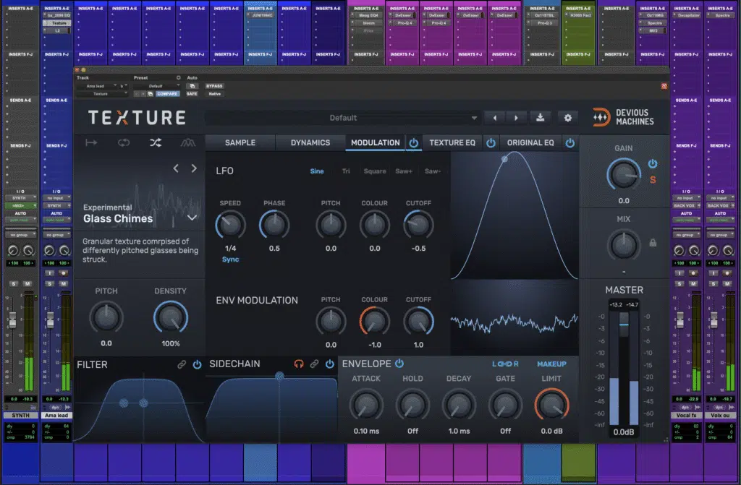The image size is (741, 485).
Task: Toggle Envelope power button
Action: pos(399,363)
